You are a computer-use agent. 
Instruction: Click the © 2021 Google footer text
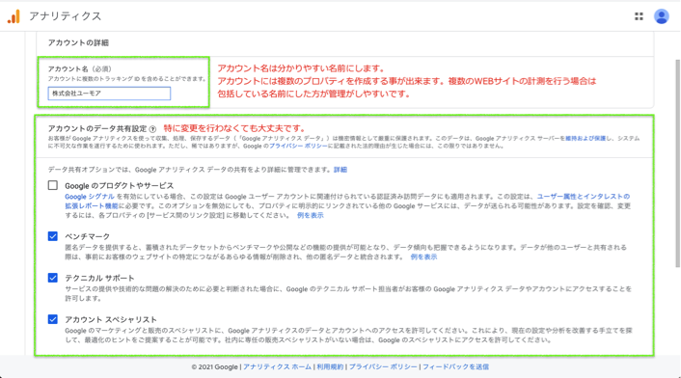(214, 366)
